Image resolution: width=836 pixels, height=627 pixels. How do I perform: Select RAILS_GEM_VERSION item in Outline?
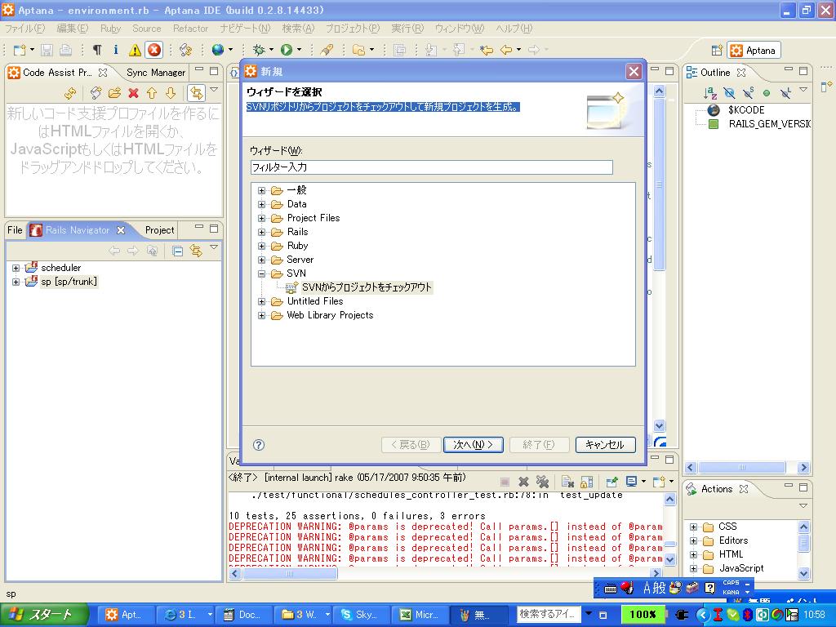click(x=769, y=124)
